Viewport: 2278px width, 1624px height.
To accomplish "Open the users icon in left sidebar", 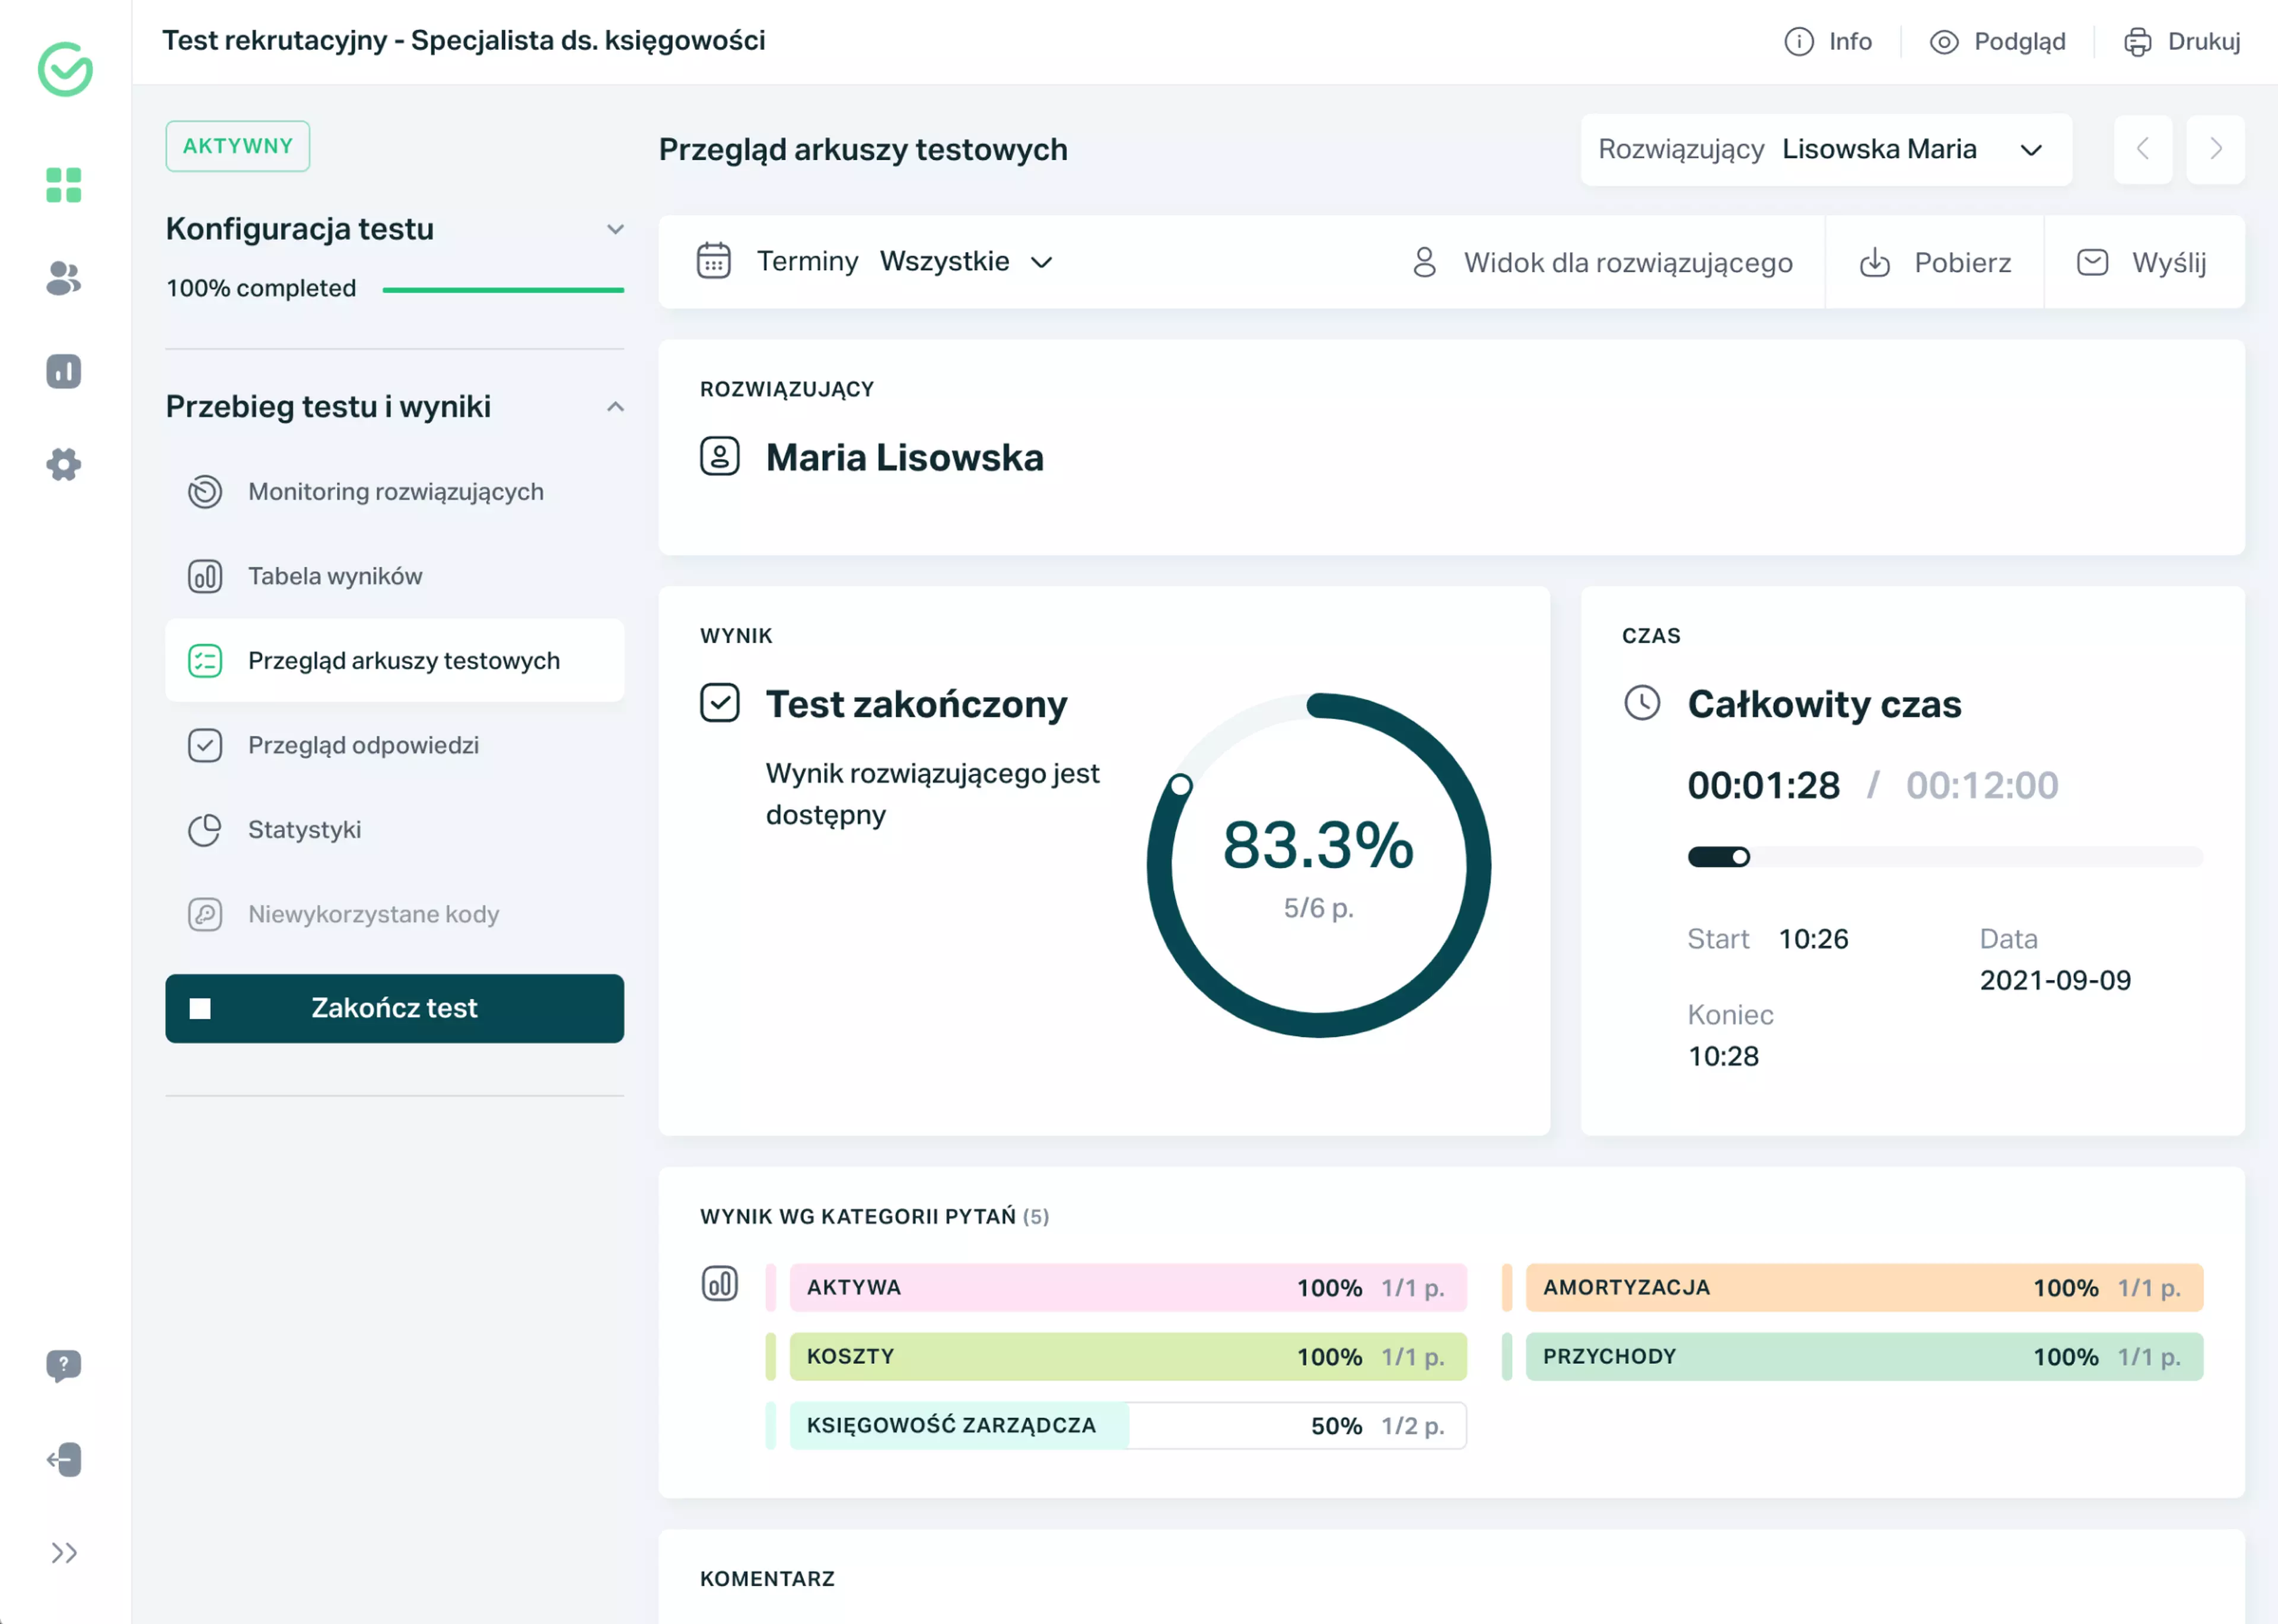I will tap(64, 278).
